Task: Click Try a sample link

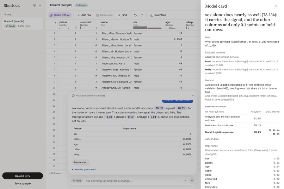Action: tap(23, 183)
